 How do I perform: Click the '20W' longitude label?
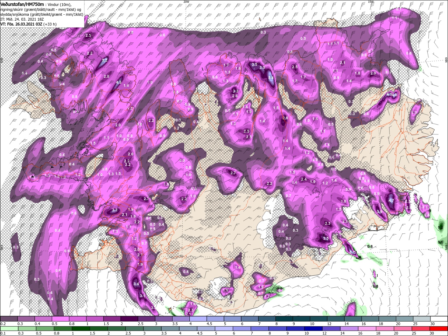pos(186,2)
